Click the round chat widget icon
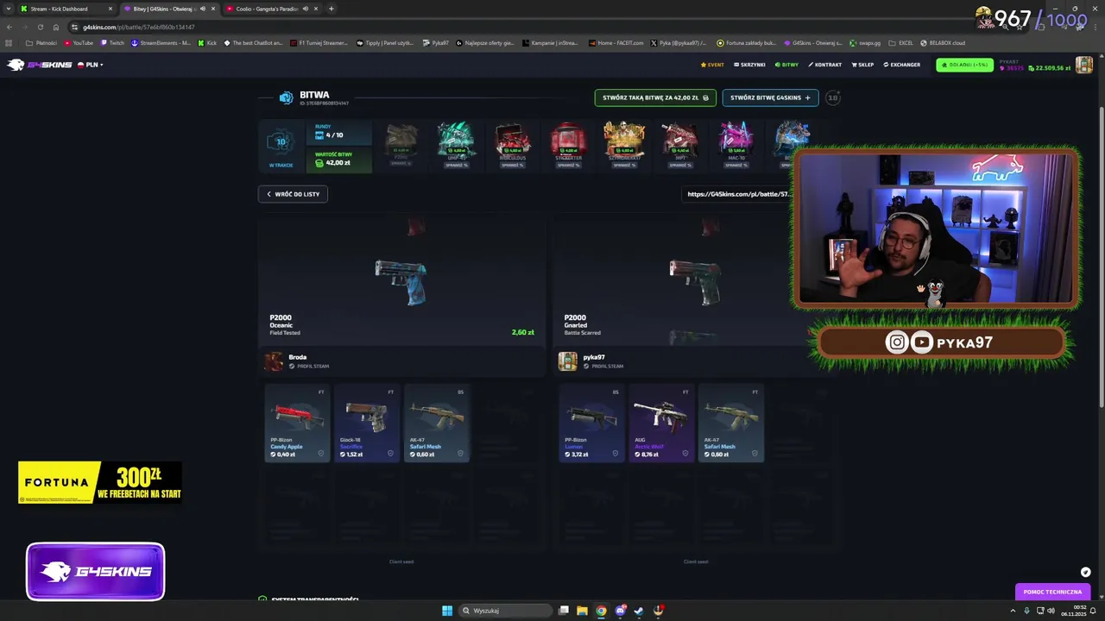The width and height of the screenshot is (1105, 621). point(1085,572)
